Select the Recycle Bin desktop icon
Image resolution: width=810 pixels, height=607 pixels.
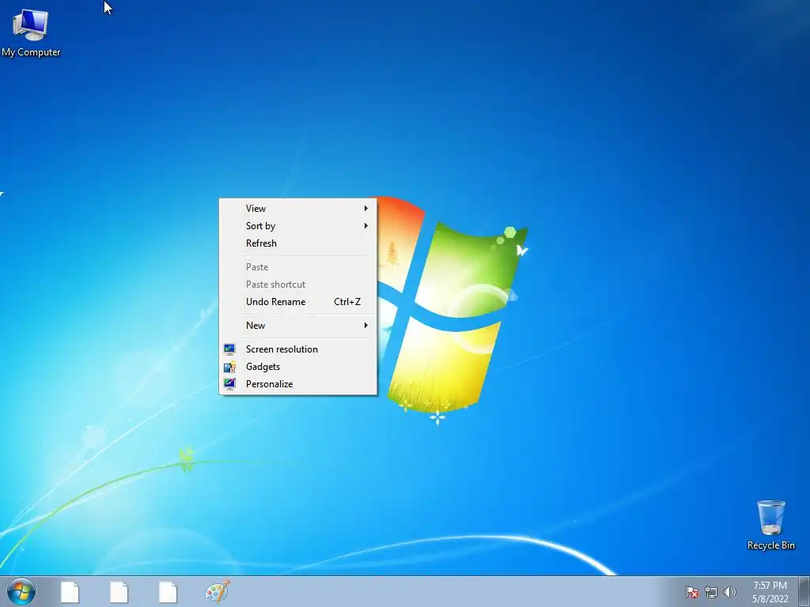[x=770, y=525]
